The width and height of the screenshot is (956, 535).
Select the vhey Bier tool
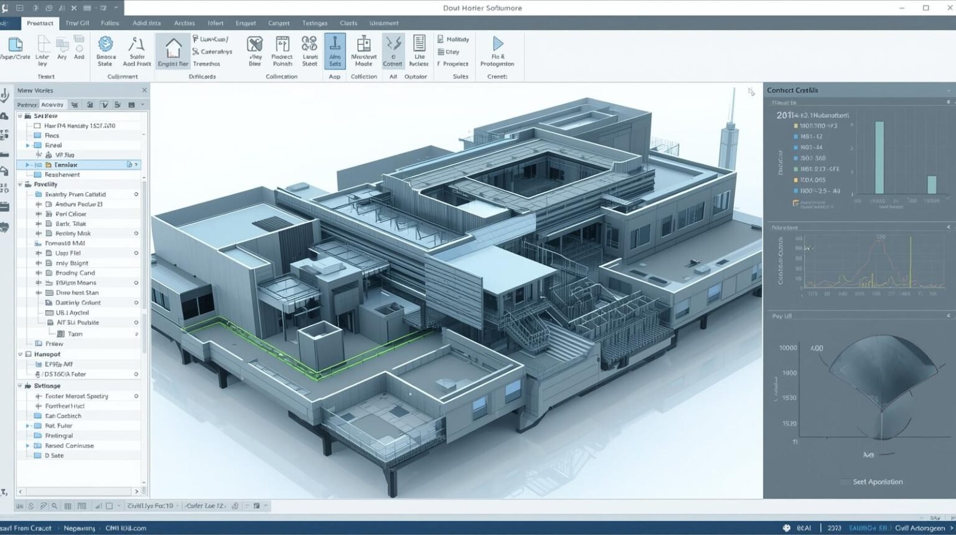pos(254,50)
